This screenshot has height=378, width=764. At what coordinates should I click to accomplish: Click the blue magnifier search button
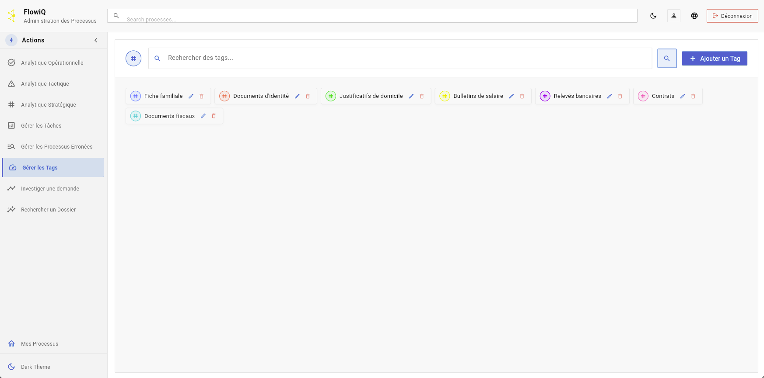click(x=667, y=59)
